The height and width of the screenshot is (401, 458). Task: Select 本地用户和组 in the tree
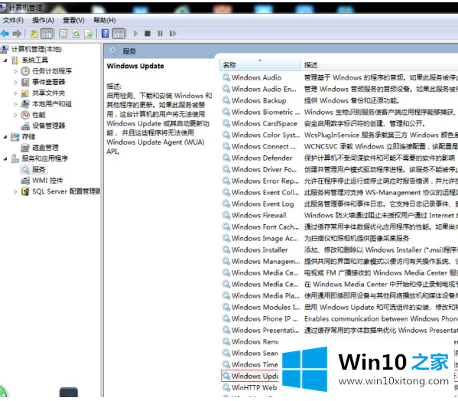(x=52, y=104)
